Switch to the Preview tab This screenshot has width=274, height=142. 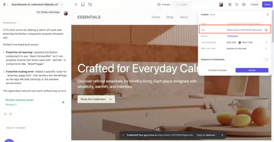[x=164, y=5]
